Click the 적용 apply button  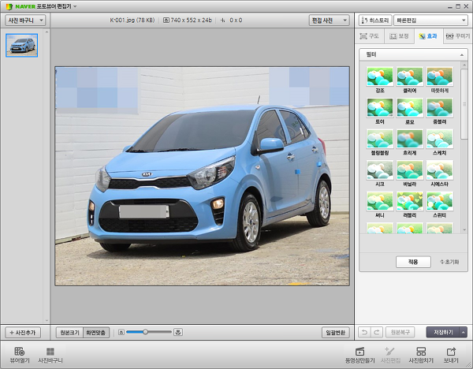coord(413,262)
